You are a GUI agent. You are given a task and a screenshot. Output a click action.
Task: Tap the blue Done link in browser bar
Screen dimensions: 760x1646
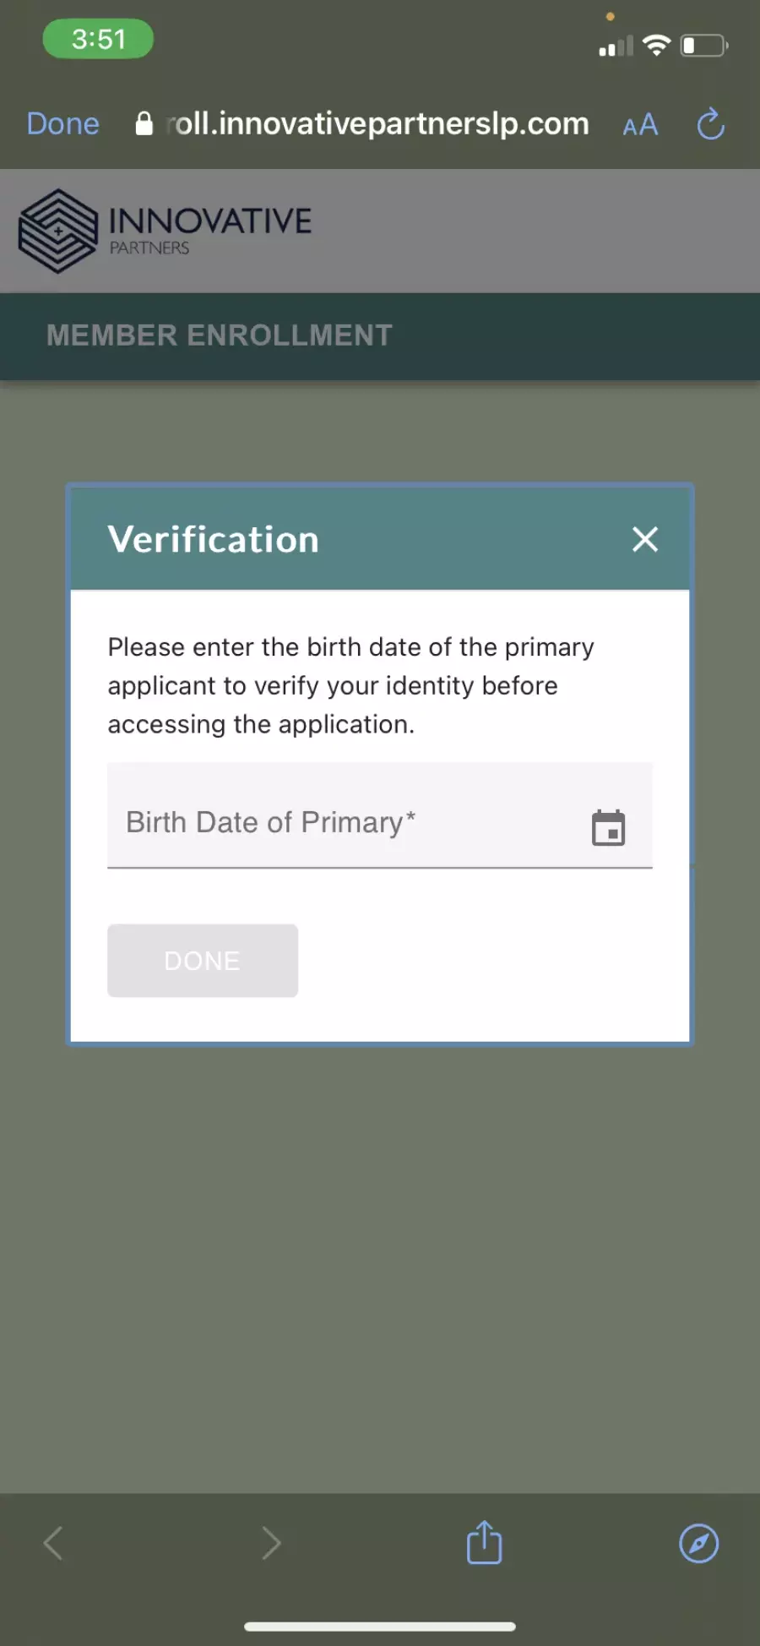click(x=63, y=123)
